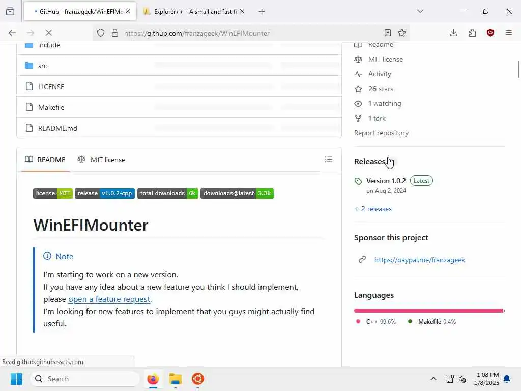The width and height of the screenshot is (521, 391).
Task: Open Firefox from the taskbar
Action: click(x=153, y=379)
